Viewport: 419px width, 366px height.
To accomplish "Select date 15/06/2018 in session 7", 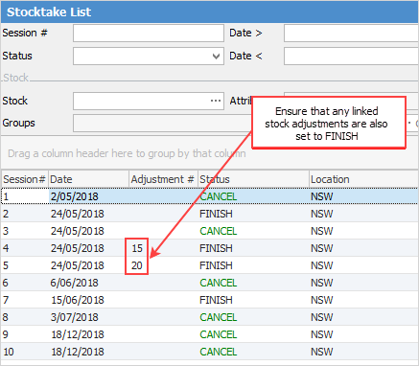I will pos(78,300).
